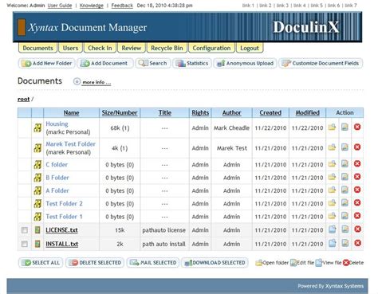Click DOWNLOAD SELECTED button
Screen dimensions: 378x294
click(x=215, y=263)
